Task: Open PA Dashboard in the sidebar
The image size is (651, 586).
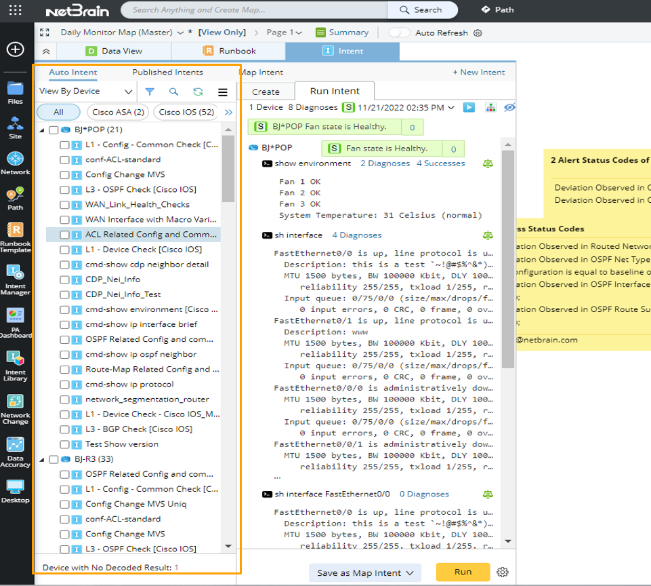Action: coord(16,323)
